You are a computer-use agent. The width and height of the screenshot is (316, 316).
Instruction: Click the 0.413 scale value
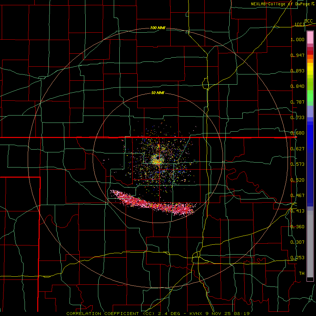(297, 211)
